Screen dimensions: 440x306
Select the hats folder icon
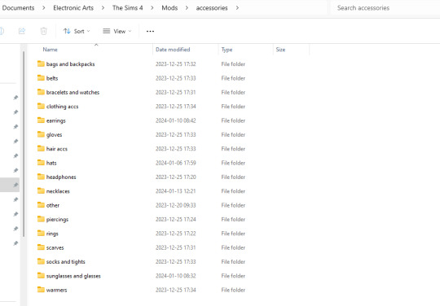(41, 163)
